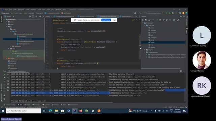Click Maven add project plus icon
The width and height of the screenshot is (216, 121).
point(153,20)
